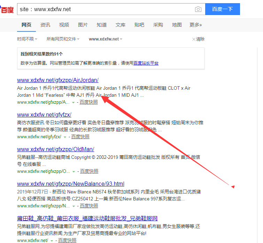The height and width of the screenshot is (243, 263).
Task: Open 百度快照 for the homepage result
Action: pyautogui.click(x=67, y=241)
